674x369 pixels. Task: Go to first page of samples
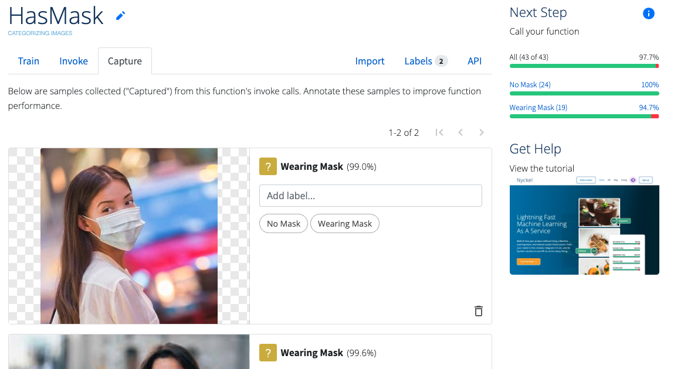[x=439, y=132]
